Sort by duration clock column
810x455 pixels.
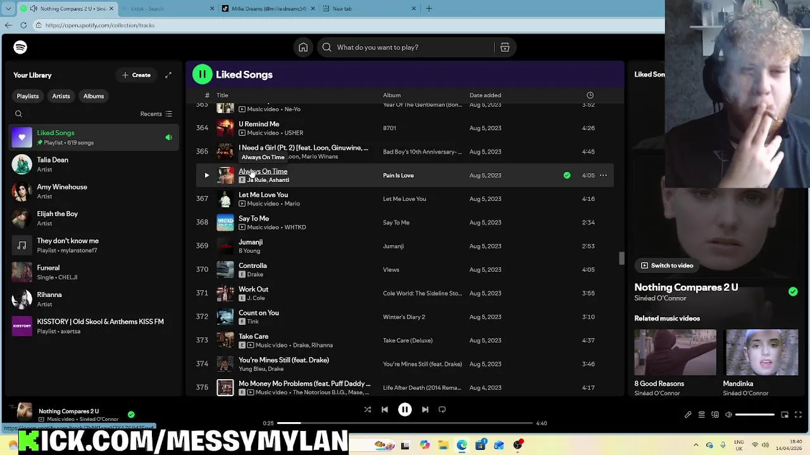pos(590,95)
